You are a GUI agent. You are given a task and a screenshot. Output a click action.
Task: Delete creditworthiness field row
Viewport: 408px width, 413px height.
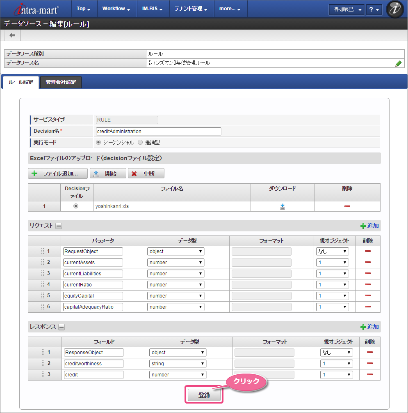pos(369,364)
